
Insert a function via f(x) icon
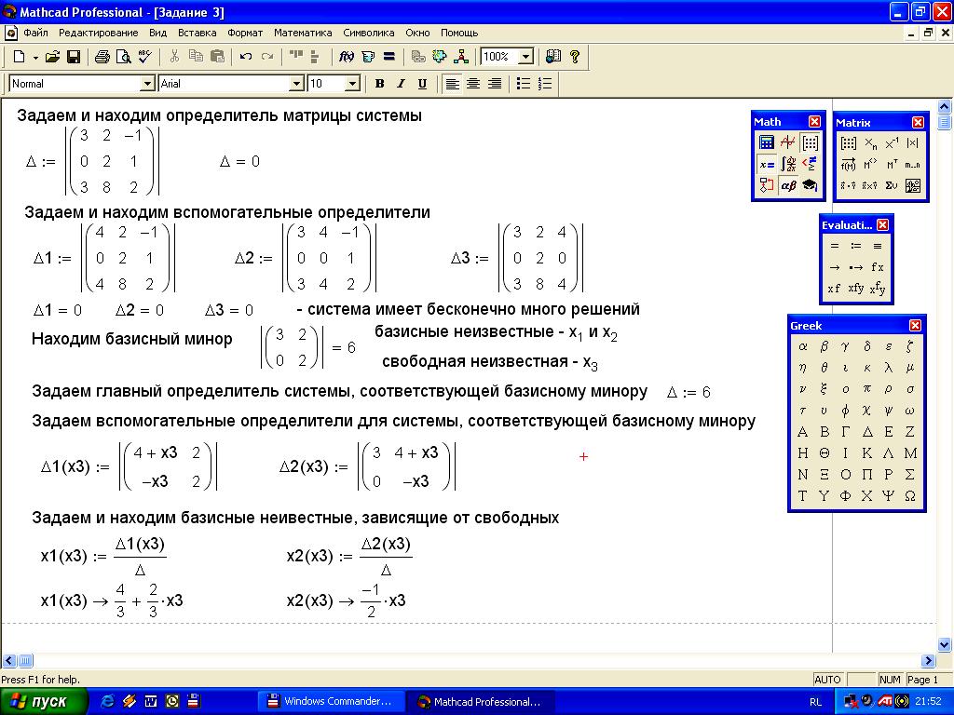[x=347, y=57]
